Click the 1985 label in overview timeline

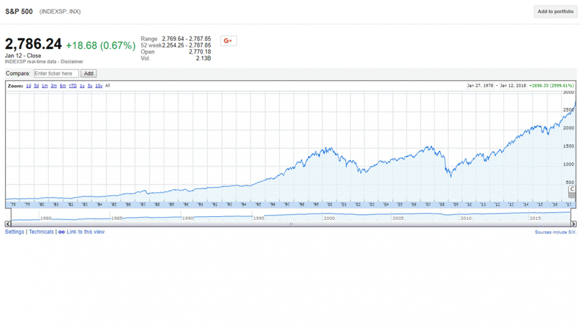[117, 218]
